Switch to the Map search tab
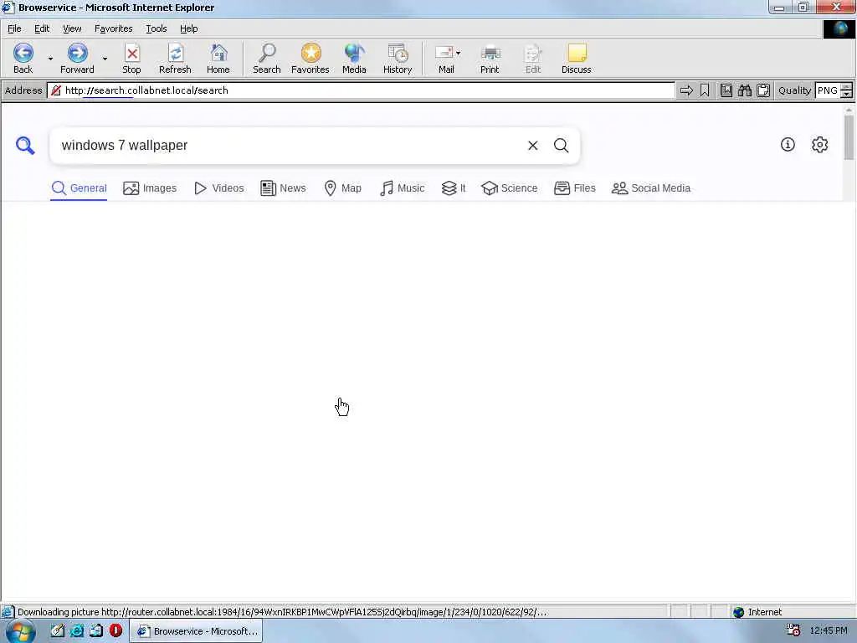 (342, 188)
